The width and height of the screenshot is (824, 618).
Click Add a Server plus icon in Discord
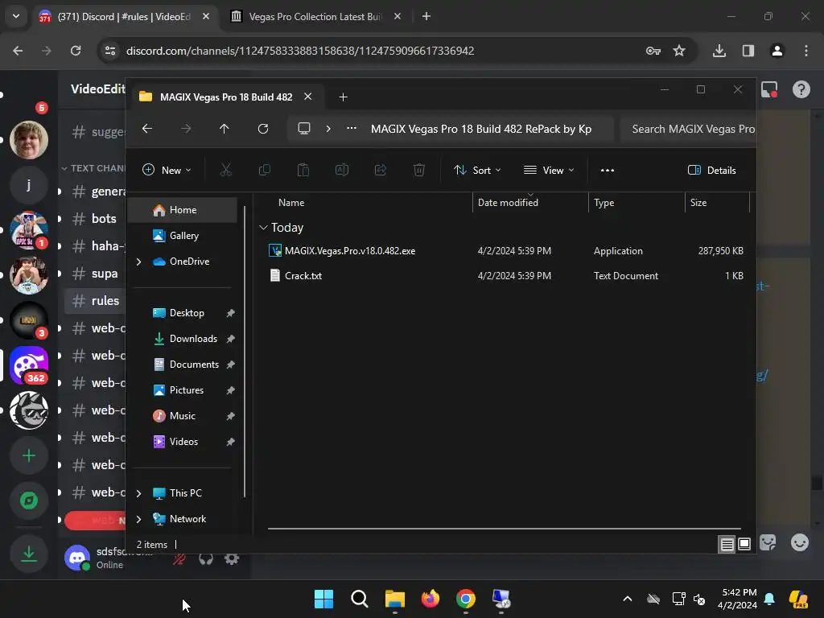pos(29,455)
